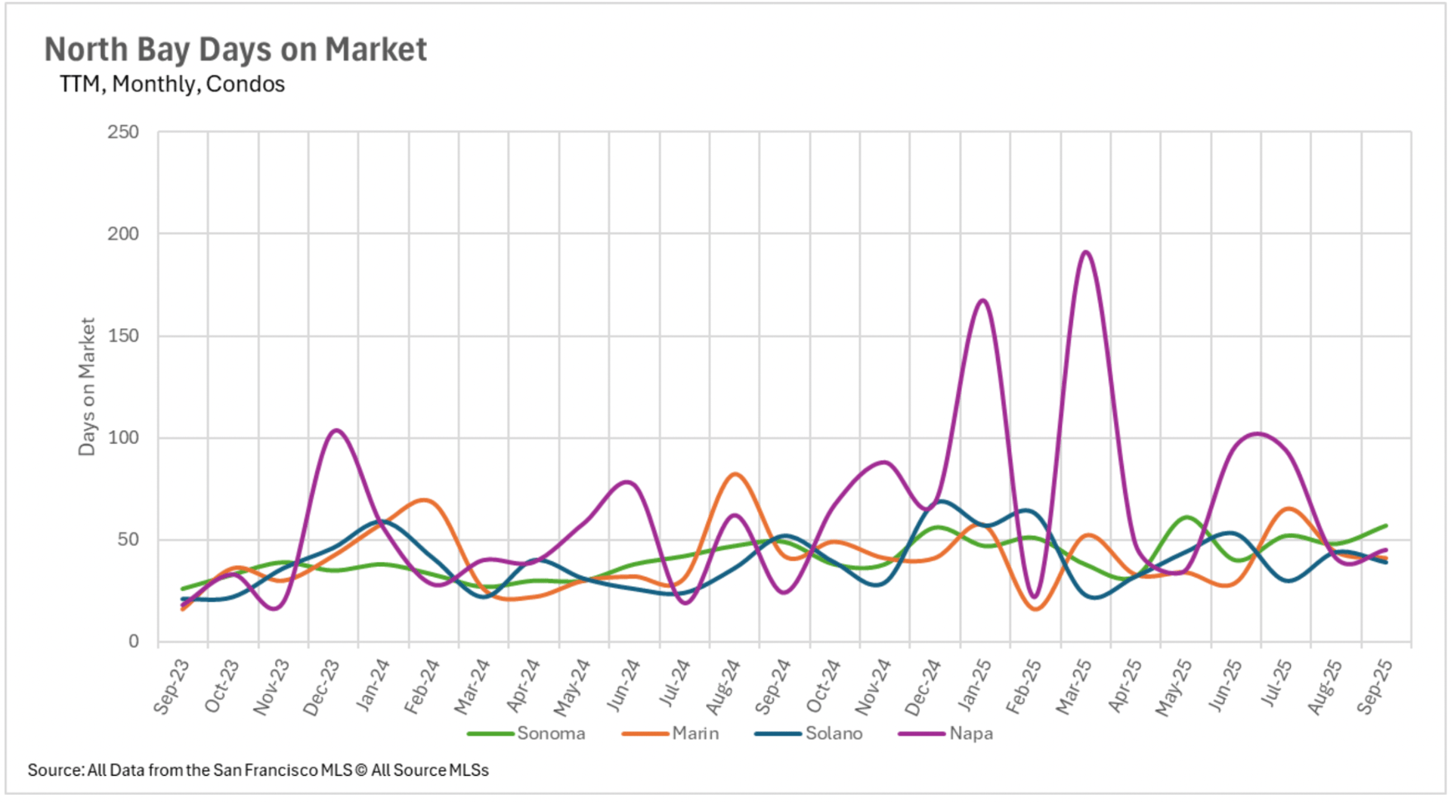This screenshot has height=803, width=1451.
Task: Click the Sep-23 label on the x-axis
Action: click(x=172, y=686)
